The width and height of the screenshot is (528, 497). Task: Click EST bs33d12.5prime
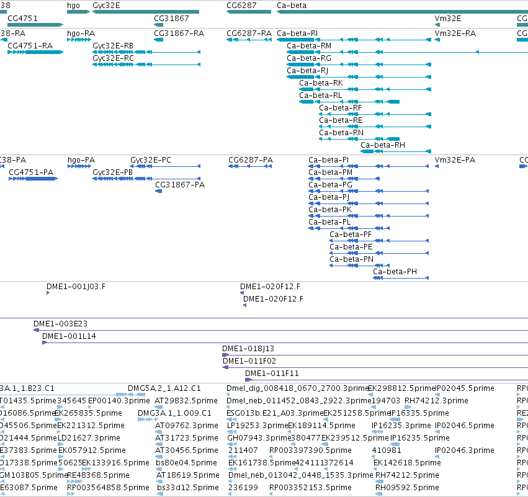click(188, 488)
